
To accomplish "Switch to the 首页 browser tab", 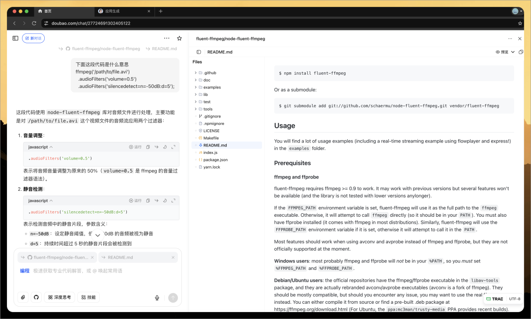I will click(63, 11).
